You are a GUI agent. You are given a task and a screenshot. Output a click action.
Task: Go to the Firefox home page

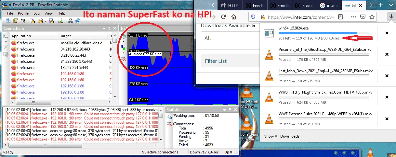pyautogui.click(x=234, y=17)
